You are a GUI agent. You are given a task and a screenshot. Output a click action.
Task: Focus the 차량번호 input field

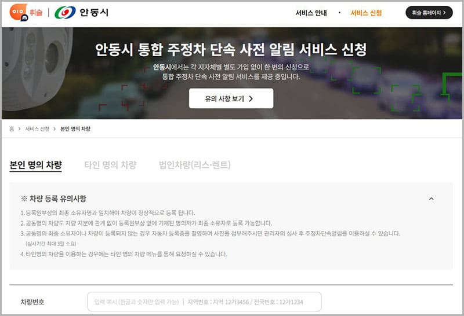tap(204, 302)
